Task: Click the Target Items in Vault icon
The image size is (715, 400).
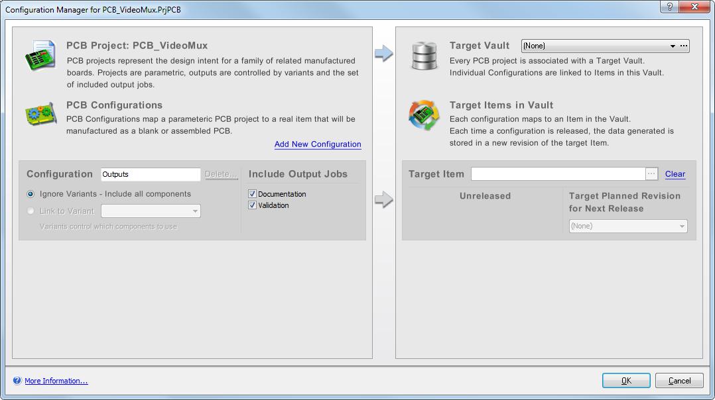Action: 424,115
